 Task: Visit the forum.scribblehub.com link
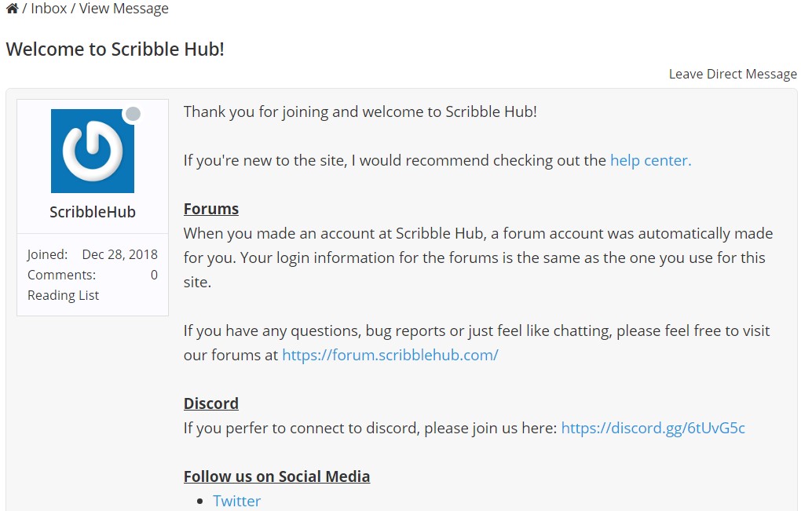pyautogui.click(x=390, y=355)
